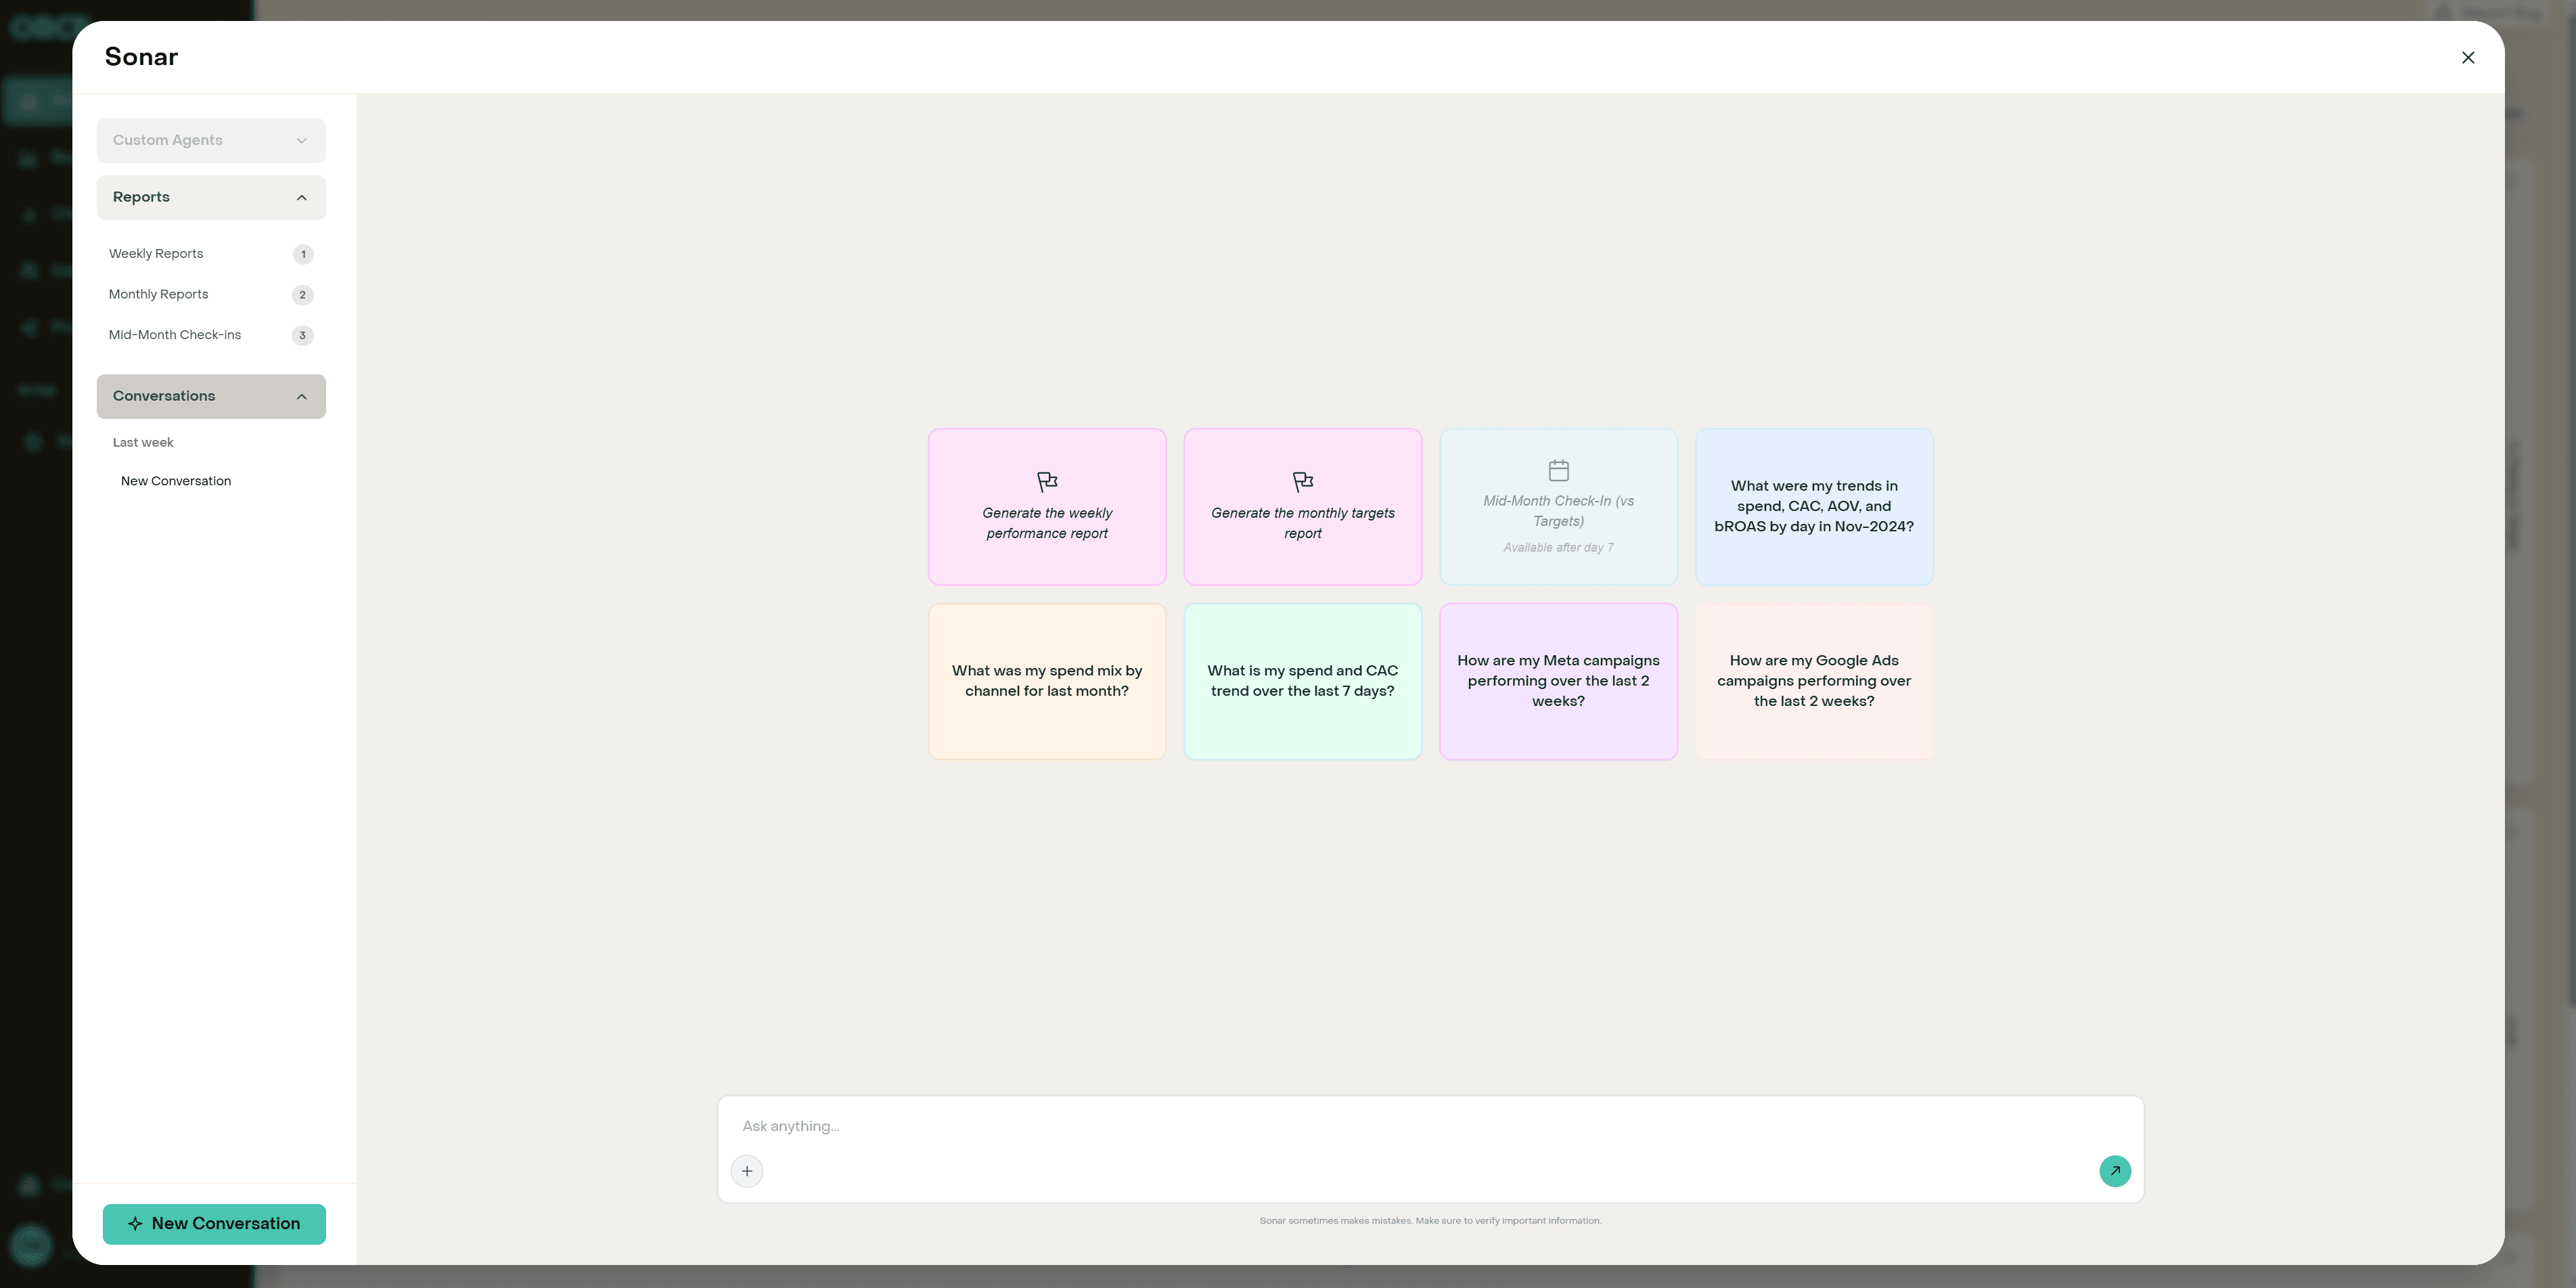The image size is (2576, 1288).
Task: Open the New Conversation under Last week
Action: pyautogui.click(x=175, y=481)
